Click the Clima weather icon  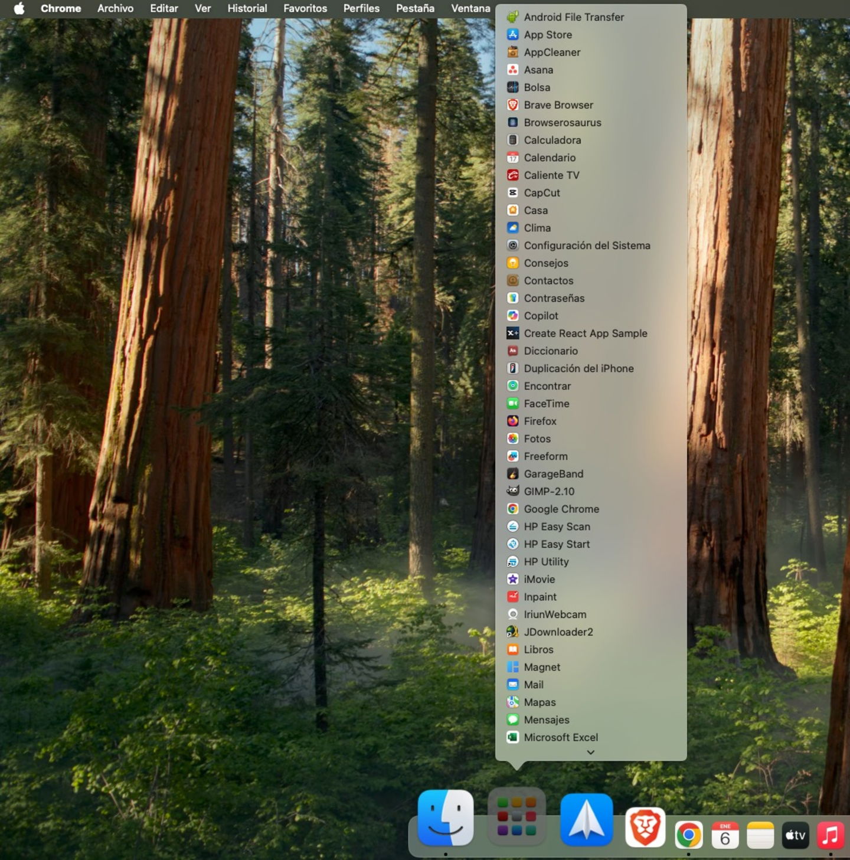pyautogui.click(x=513, y=228)
